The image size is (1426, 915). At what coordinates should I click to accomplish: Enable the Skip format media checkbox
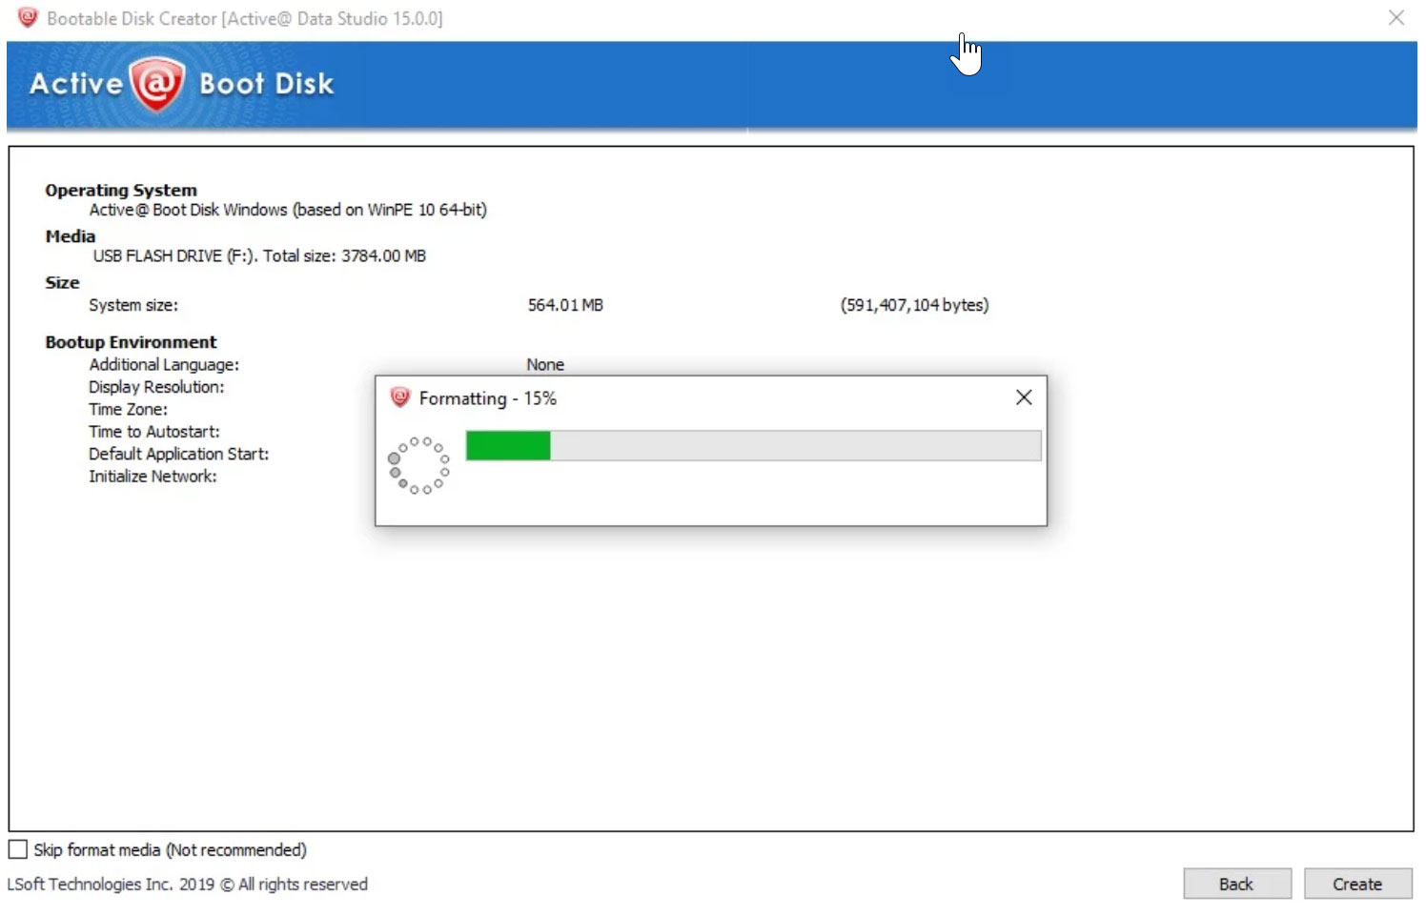[17, 848]
